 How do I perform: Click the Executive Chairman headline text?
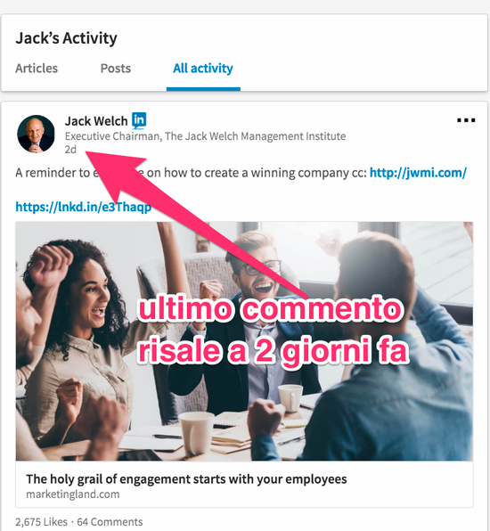coord(205,136)
